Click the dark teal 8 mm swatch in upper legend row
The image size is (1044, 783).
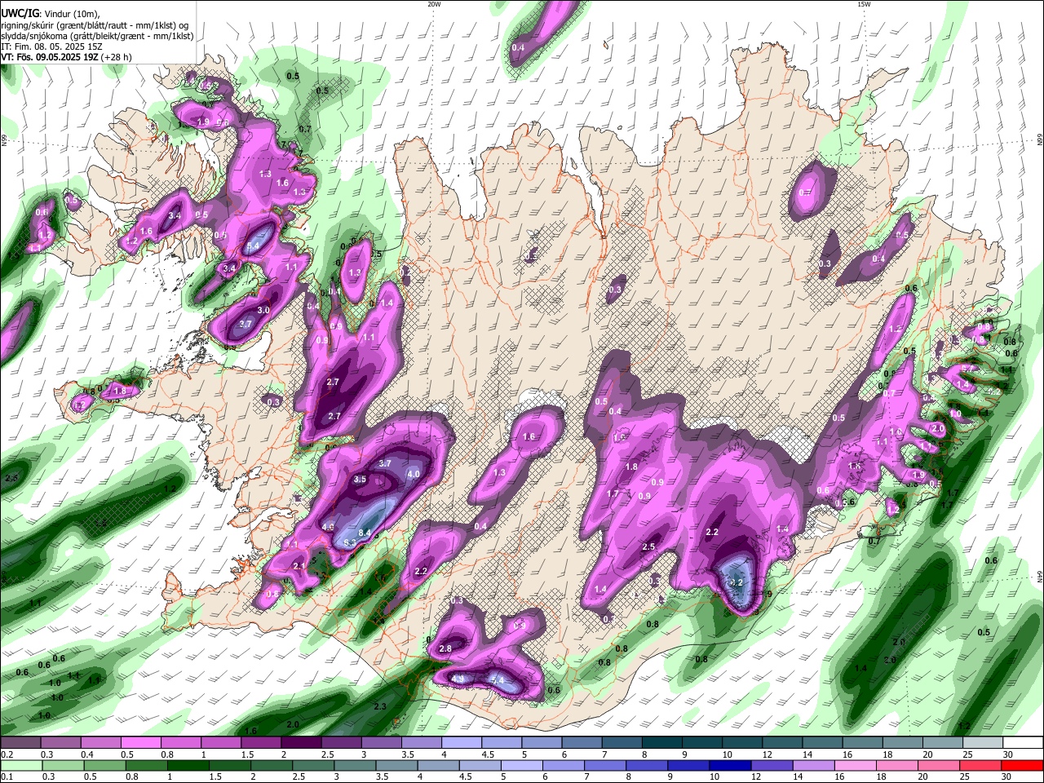pyautogui.click(x=661, y=743)
